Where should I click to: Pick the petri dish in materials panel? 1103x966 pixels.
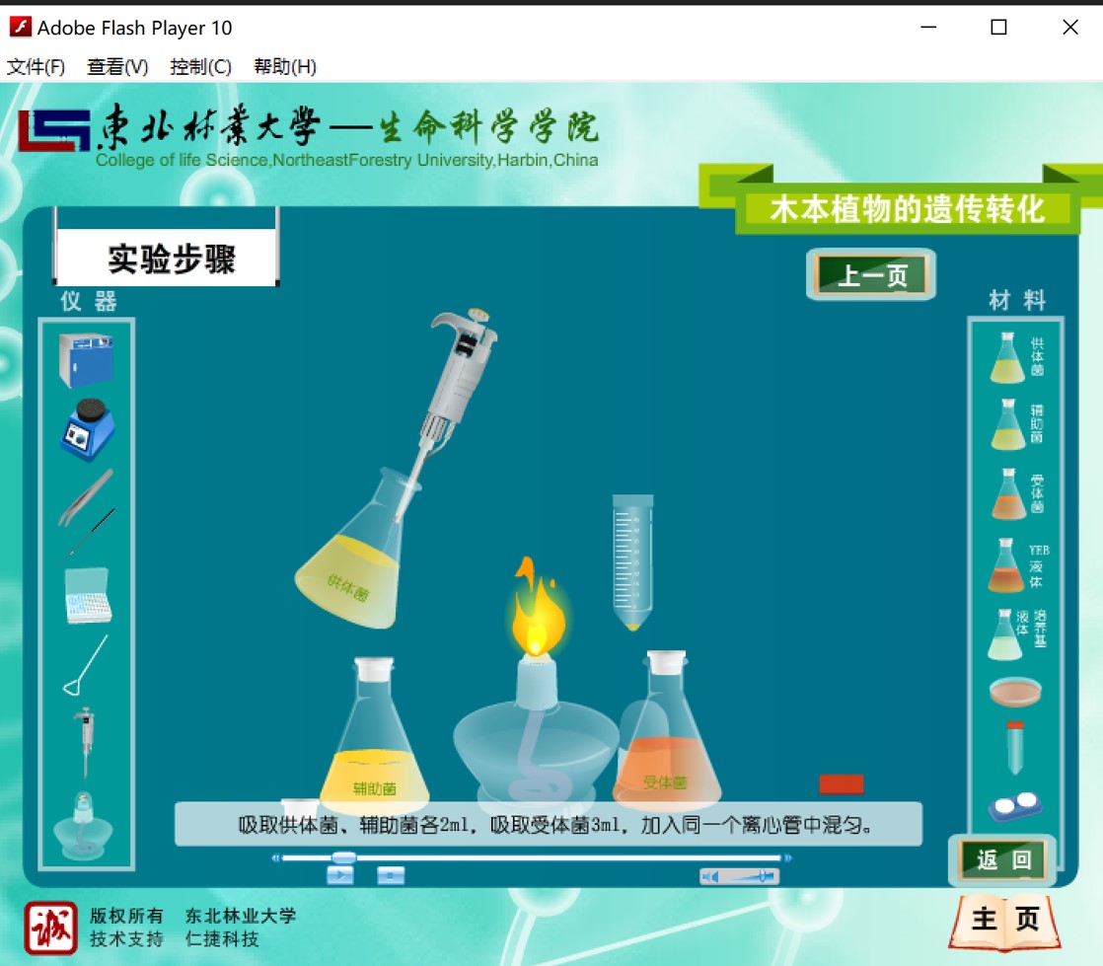(1015, 691)
